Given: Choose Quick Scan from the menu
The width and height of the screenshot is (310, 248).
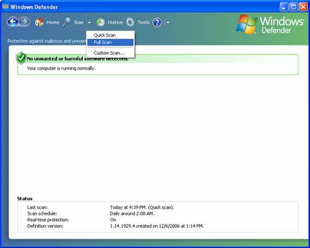Looking at the screenshot, I should [x=110, y=35].
